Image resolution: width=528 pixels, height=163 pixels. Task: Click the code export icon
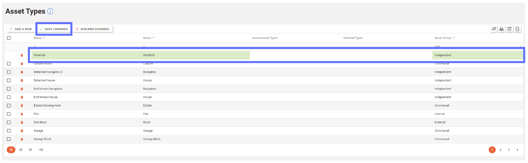coord(510,29)
